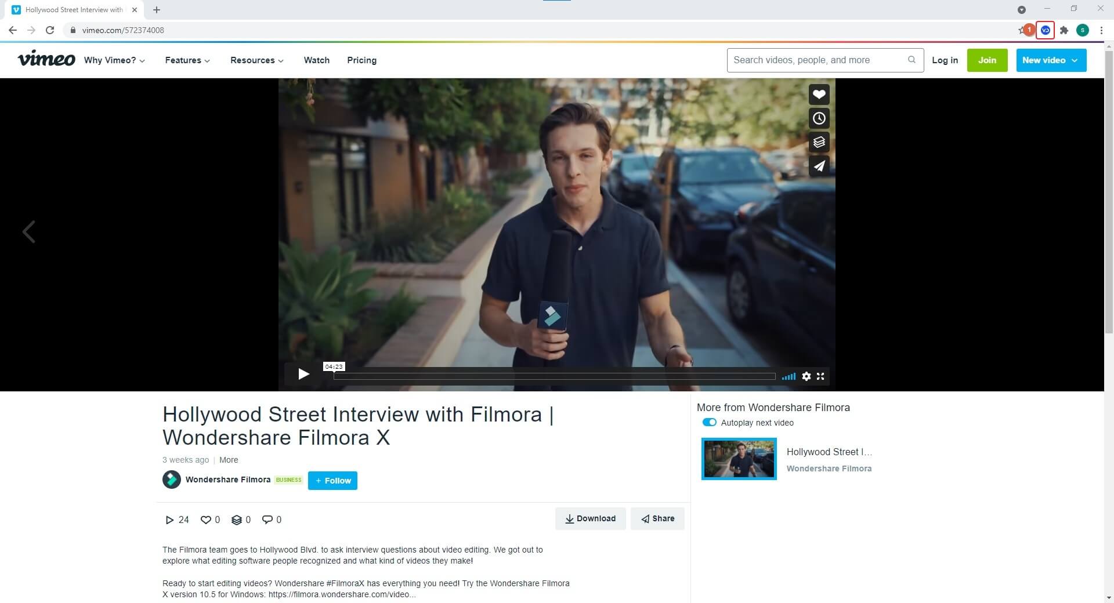The width and height of the screenshot is (1114, 603).
Task: Open the Resources dropdown
Action: [x=257, y=60]
